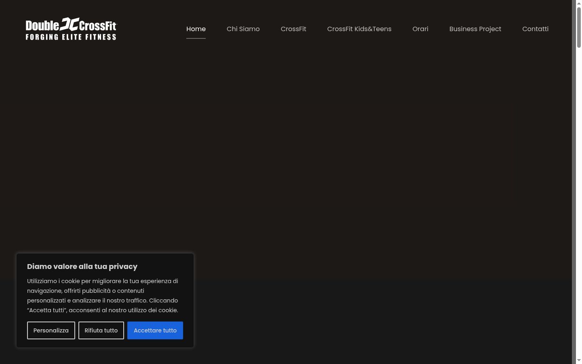The height and width of the screenshot is (364, 582).
Task: Click the scrollbar down arrow
Action: coord(579,360)
